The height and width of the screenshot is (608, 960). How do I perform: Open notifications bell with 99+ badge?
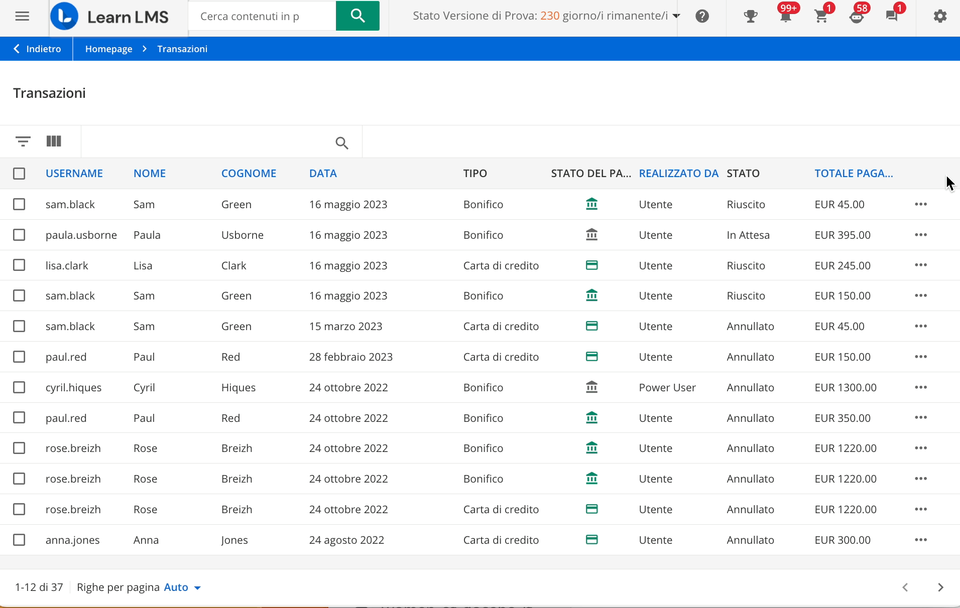[786, 17]
